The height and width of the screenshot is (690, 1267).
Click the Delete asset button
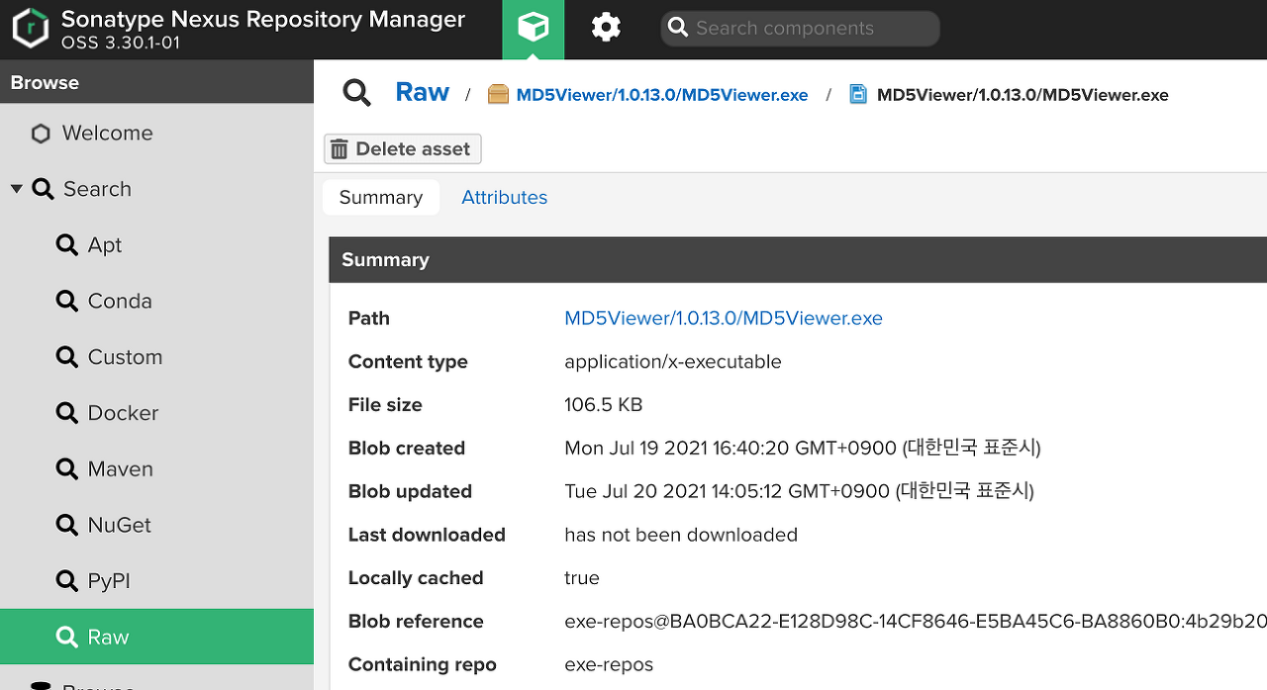(402, 148)
